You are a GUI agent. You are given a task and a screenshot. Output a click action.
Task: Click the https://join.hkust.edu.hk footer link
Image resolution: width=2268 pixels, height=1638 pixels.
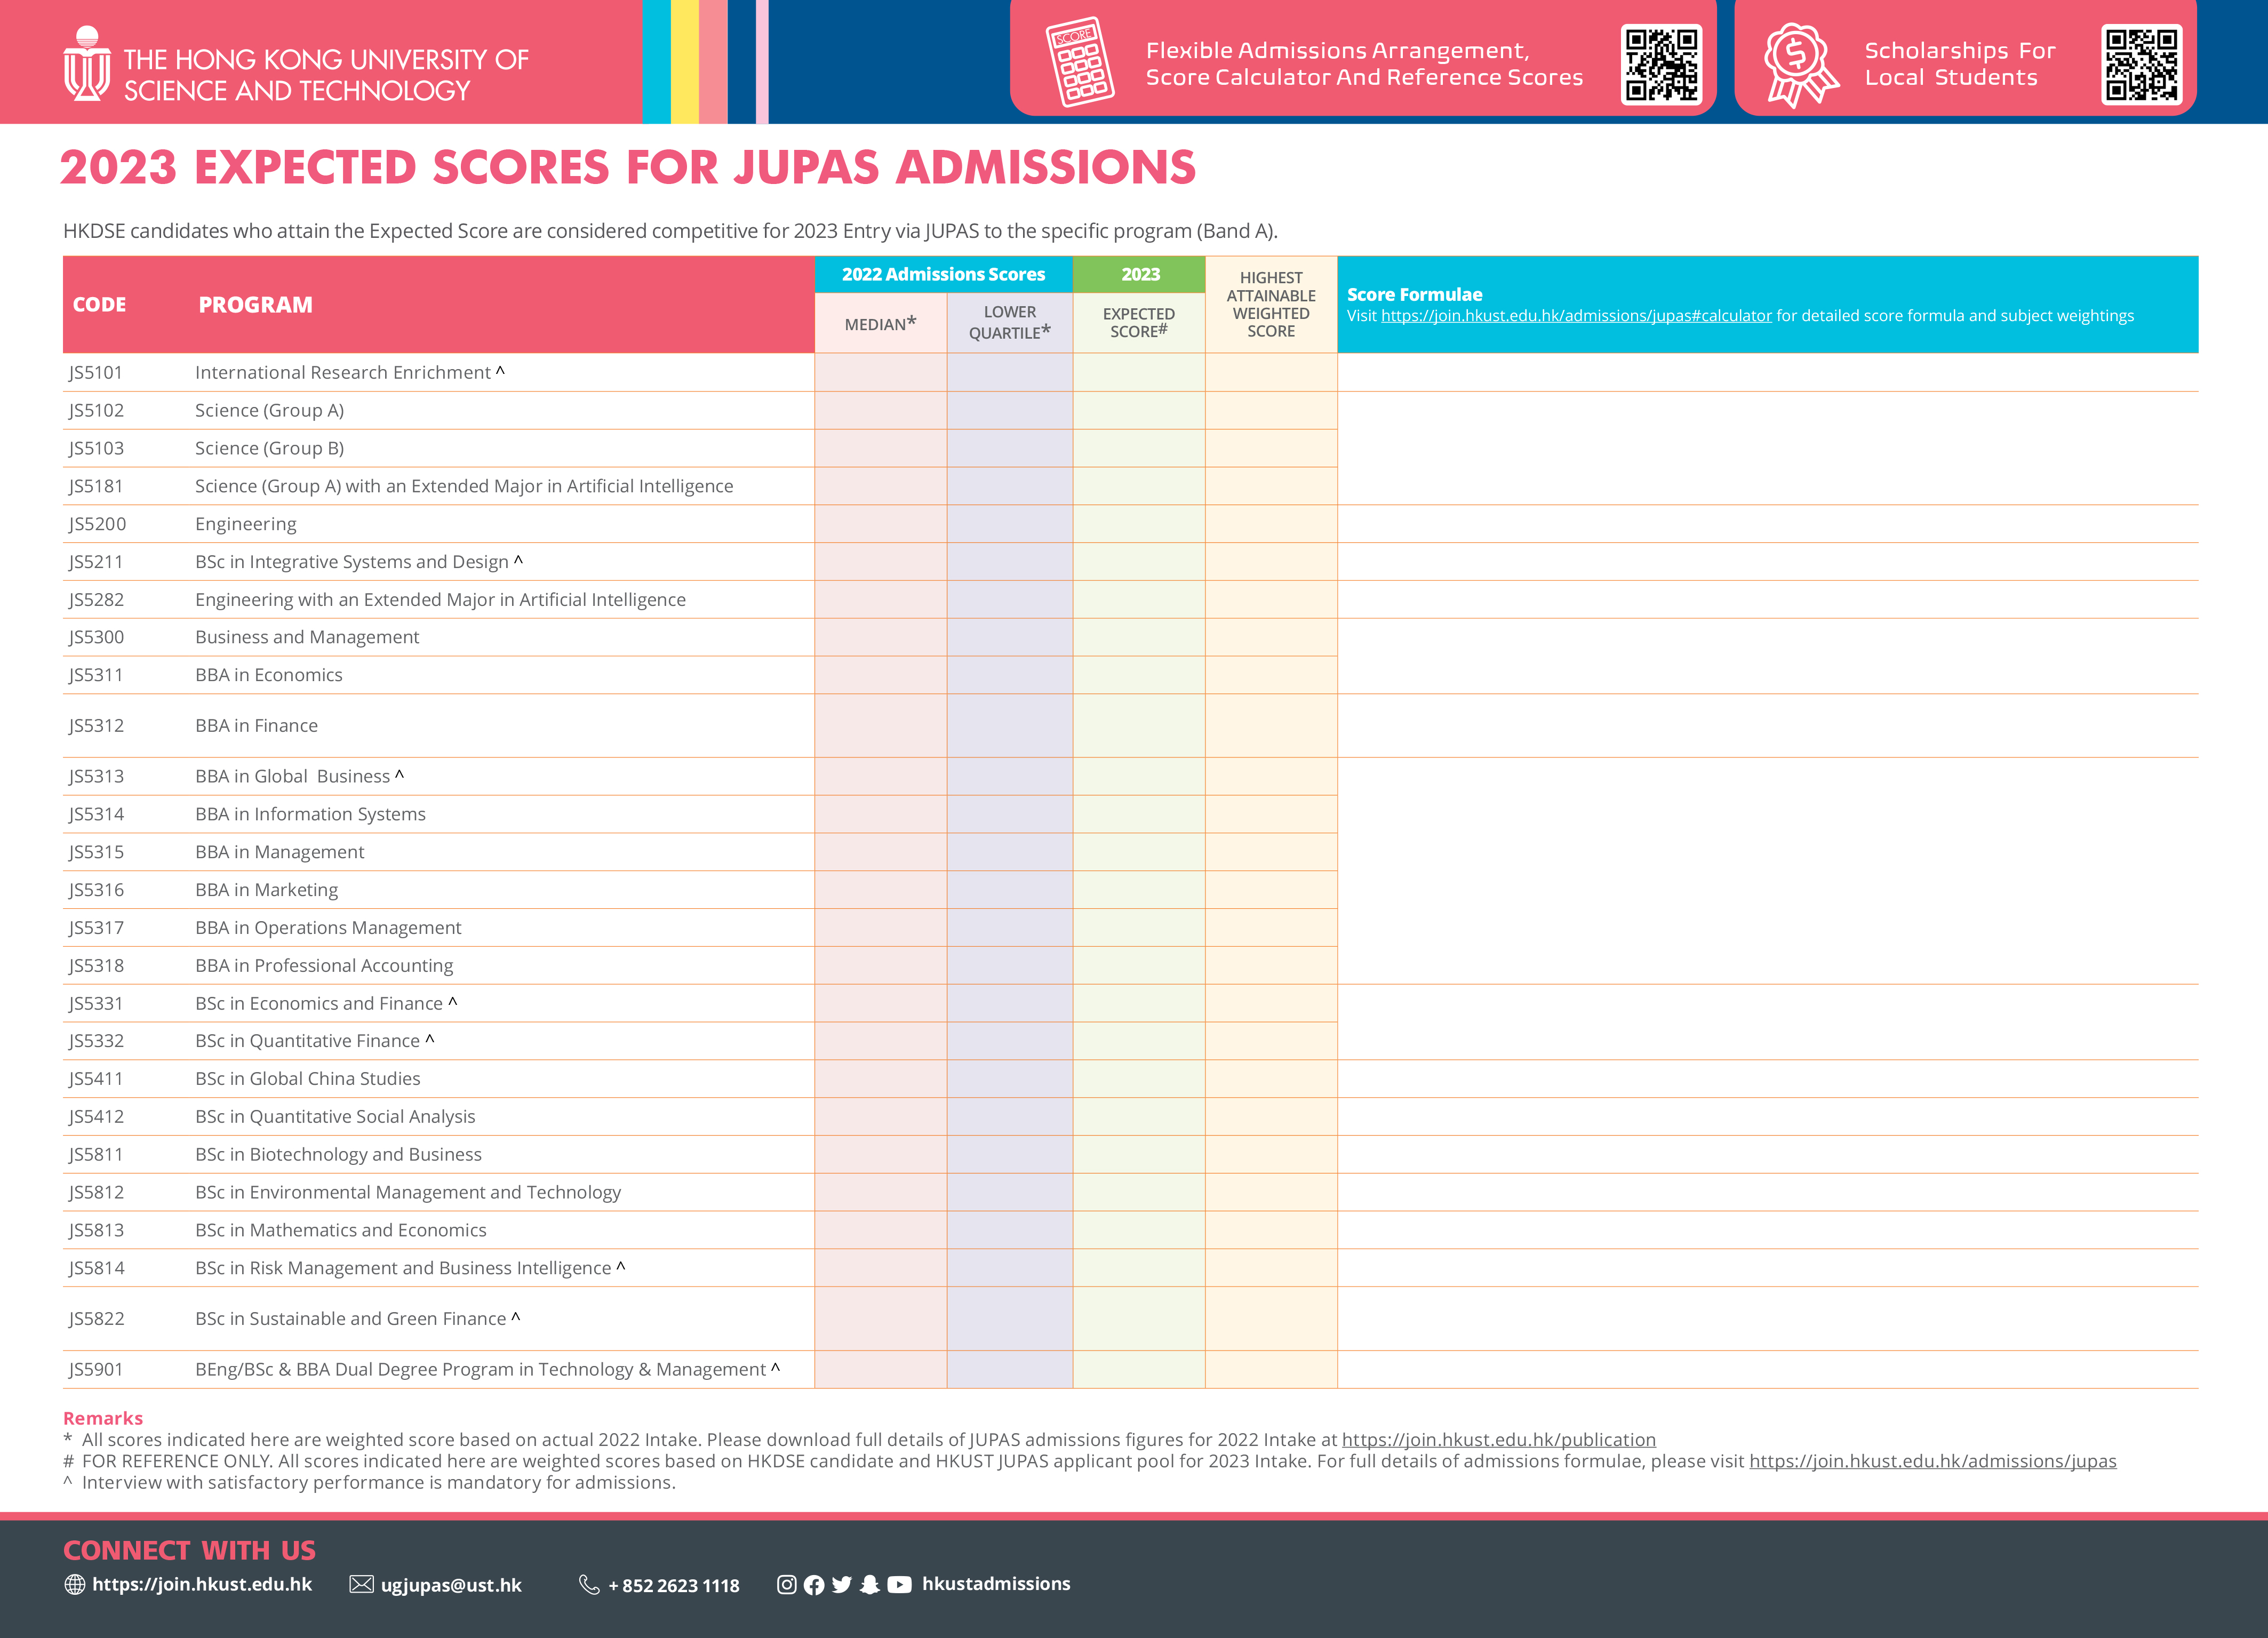[x=202, y=1584]
